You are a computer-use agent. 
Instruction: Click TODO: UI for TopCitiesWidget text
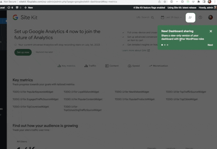tap(181, 99)
